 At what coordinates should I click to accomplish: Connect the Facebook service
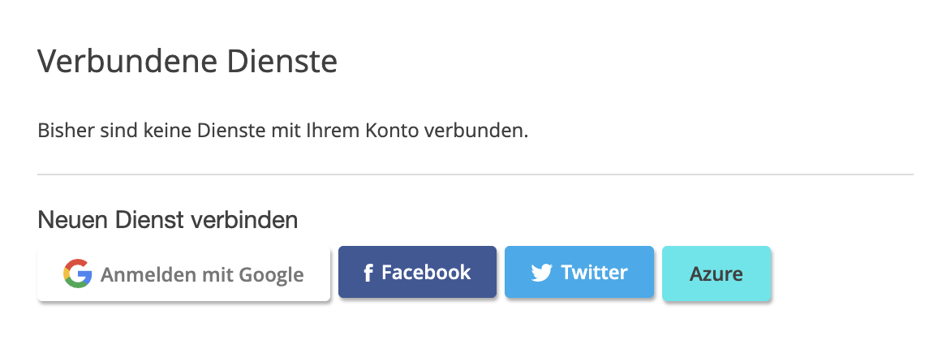418,272
